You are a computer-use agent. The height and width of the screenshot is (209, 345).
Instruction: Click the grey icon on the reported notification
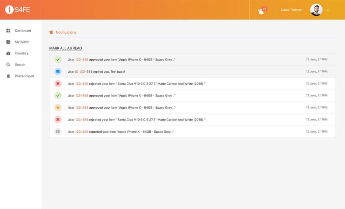[x=58, y=132]
